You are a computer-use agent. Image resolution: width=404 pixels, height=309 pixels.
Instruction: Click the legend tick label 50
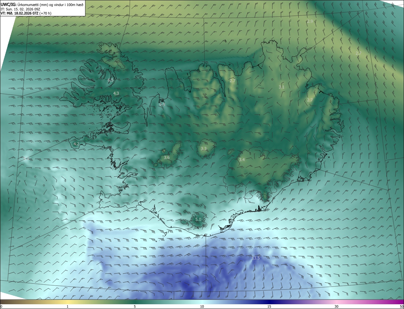click(401, 307)
